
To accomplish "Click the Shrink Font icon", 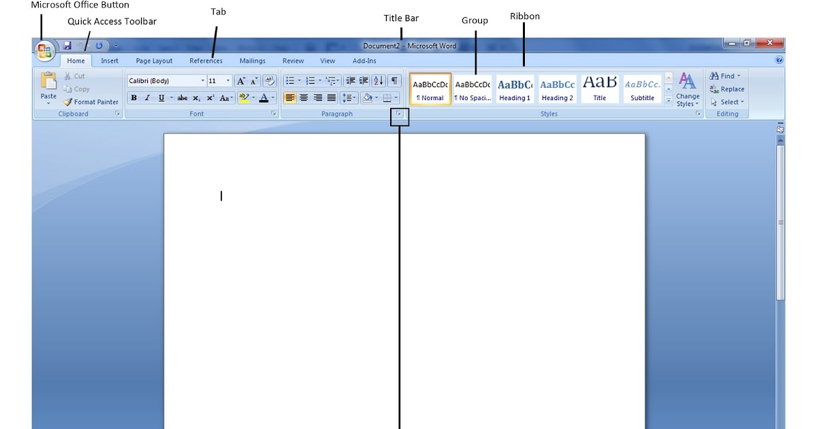I will tap(255, 80).
